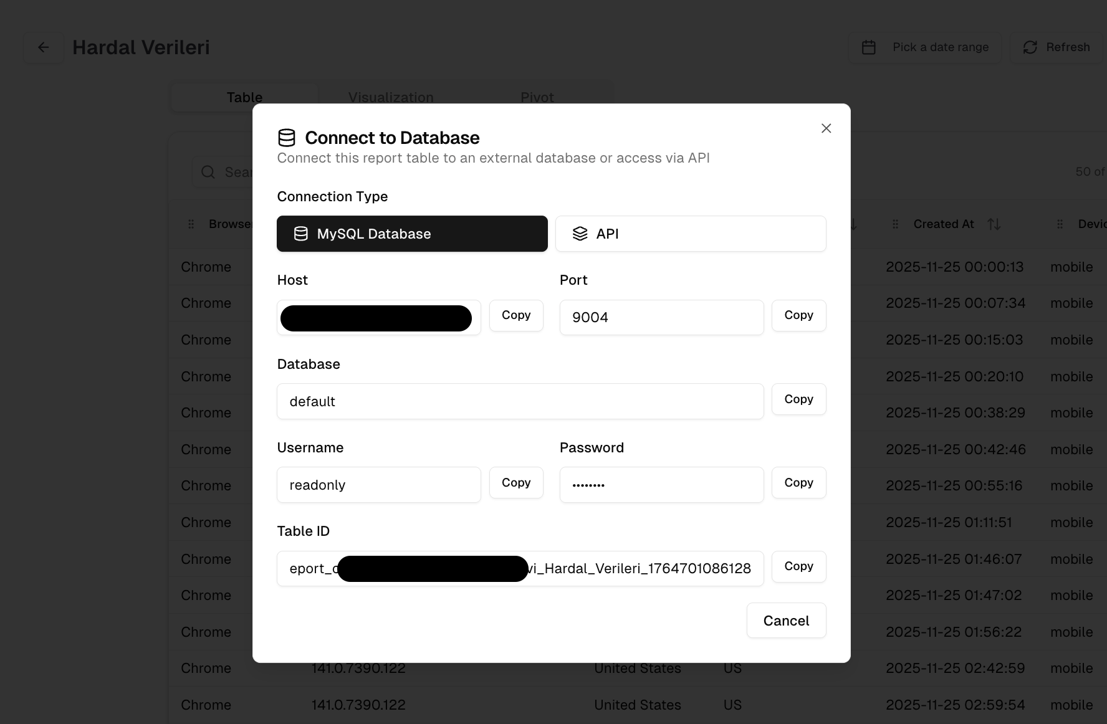Edit the Port input field
This screenshot has width=1107, height=724.
[x=661, y=317]
